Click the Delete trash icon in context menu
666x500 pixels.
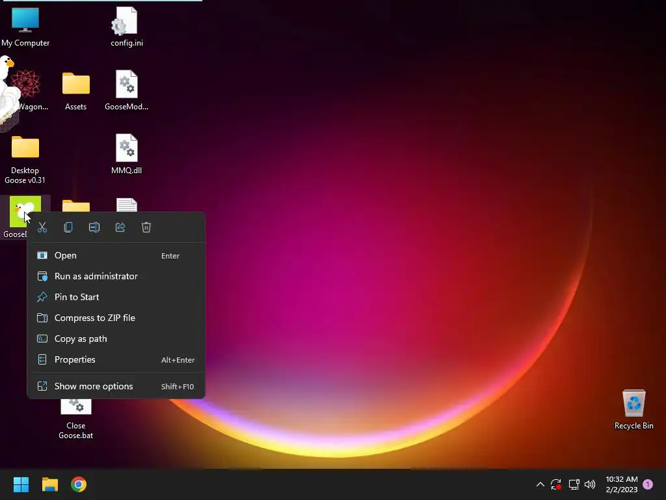pyautogui.click(x=146, y=227)
